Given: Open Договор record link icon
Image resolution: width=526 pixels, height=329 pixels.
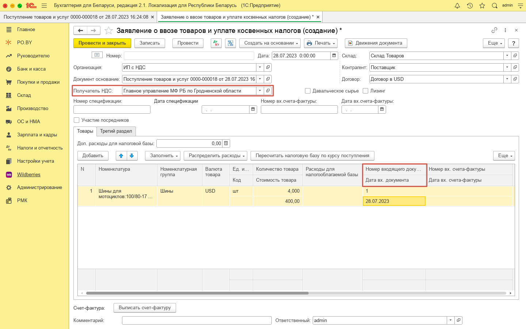Looking at the screenshot, I should tap(515, 79).
